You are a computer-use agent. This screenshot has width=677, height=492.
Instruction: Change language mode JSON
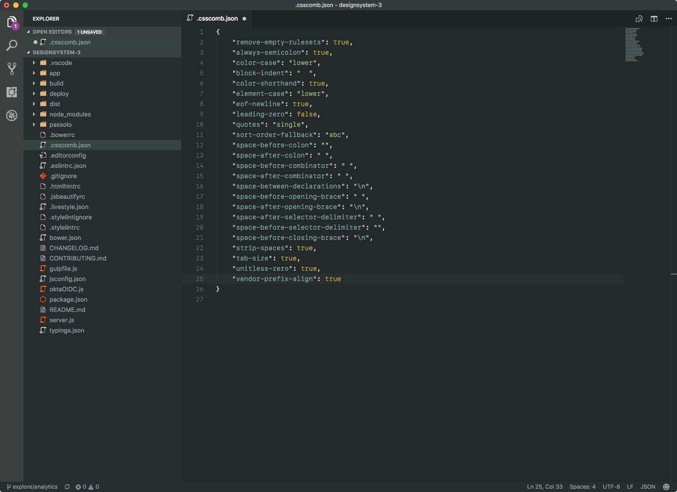648,487
